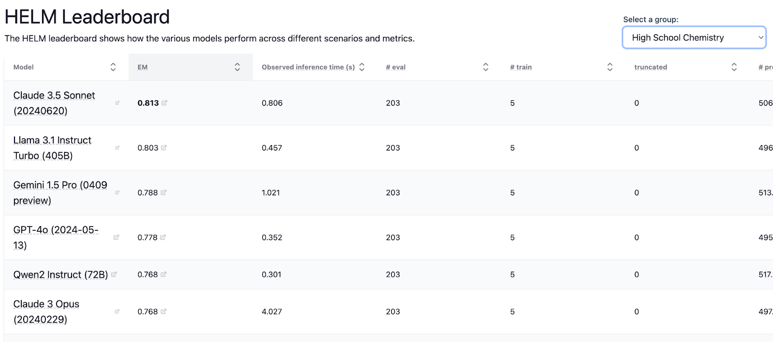Click the EM score 0.778

click(x=147, y=238)
